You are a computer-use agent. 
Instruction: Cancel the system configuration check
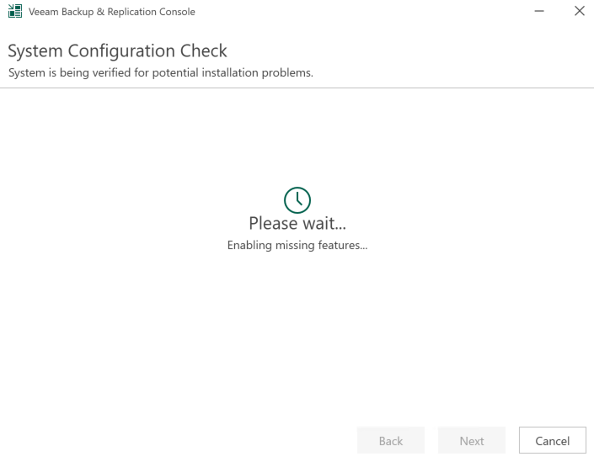coord(552,441)
